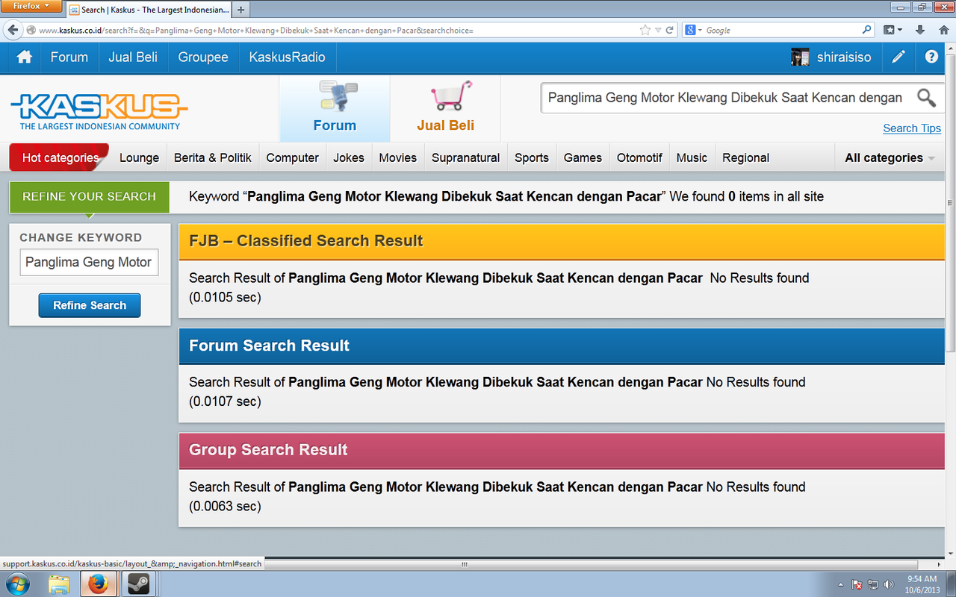Go to Kaskus home via house icon

click(x=25, y=57)
